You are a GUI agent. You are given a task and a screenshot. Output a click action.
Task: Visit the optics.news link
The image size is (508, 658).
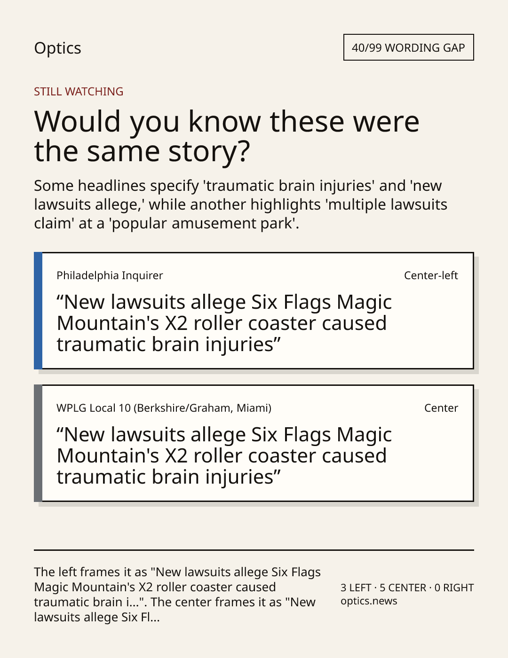tap(369, 601)
